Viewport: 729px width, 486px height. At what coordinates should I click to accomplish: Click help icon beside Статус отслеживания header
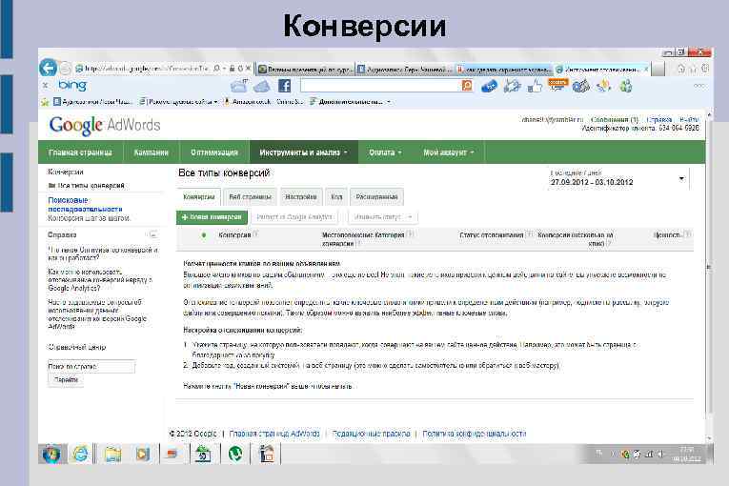[529, 234]
